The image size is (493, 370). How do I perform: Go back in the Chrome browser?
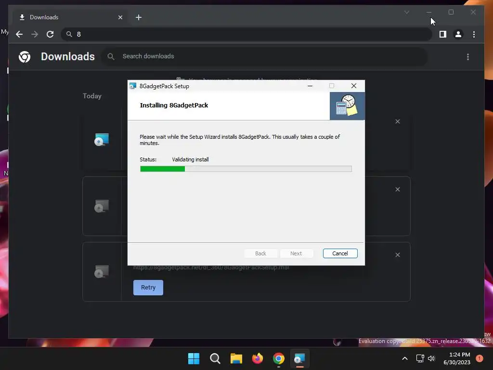(x=19, y=34)
